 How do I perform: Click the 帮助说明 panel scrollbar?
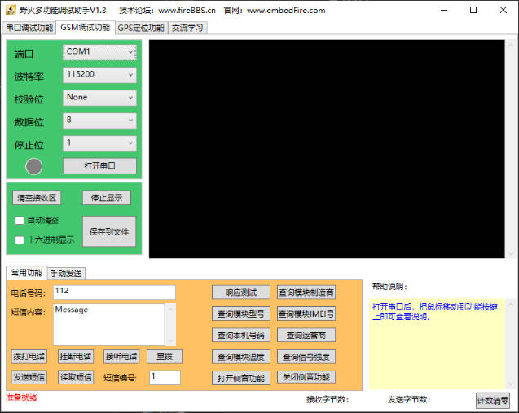pyautogui.click(x=510, y=344)
